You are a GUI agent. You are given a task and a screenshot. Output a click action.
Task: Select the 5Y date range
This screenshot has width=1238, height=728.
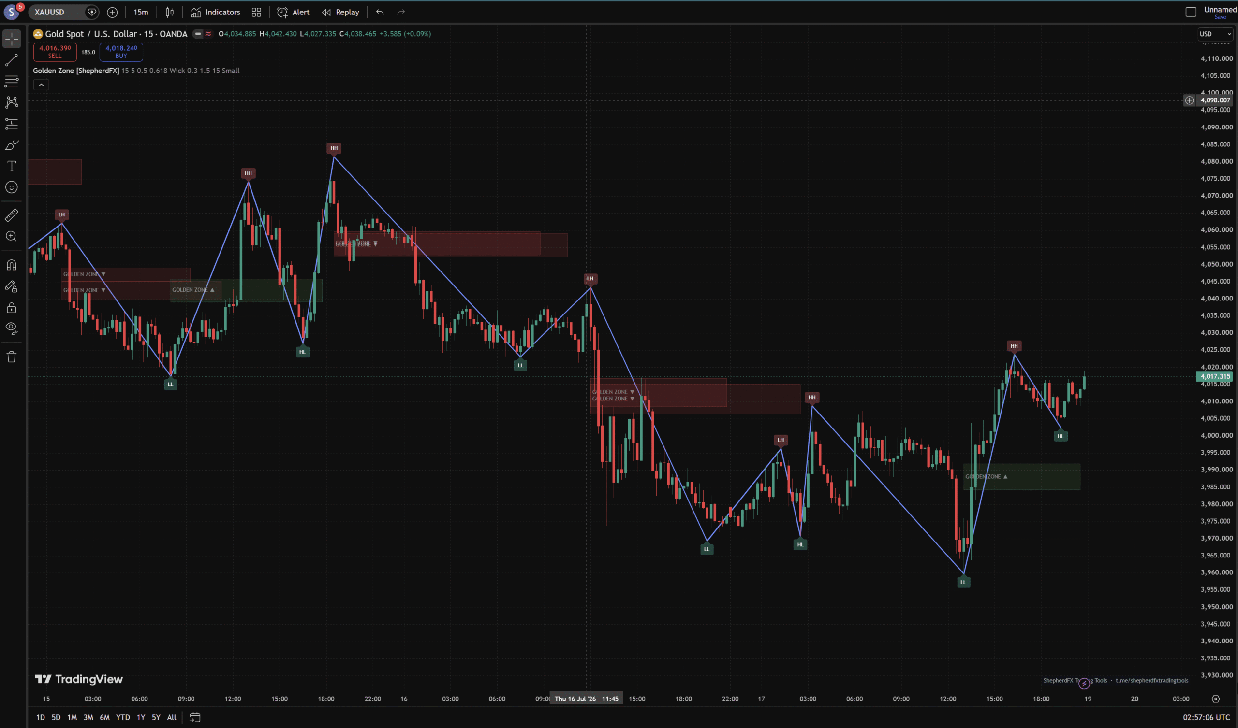pyautogui.click(x=156, y=717)
